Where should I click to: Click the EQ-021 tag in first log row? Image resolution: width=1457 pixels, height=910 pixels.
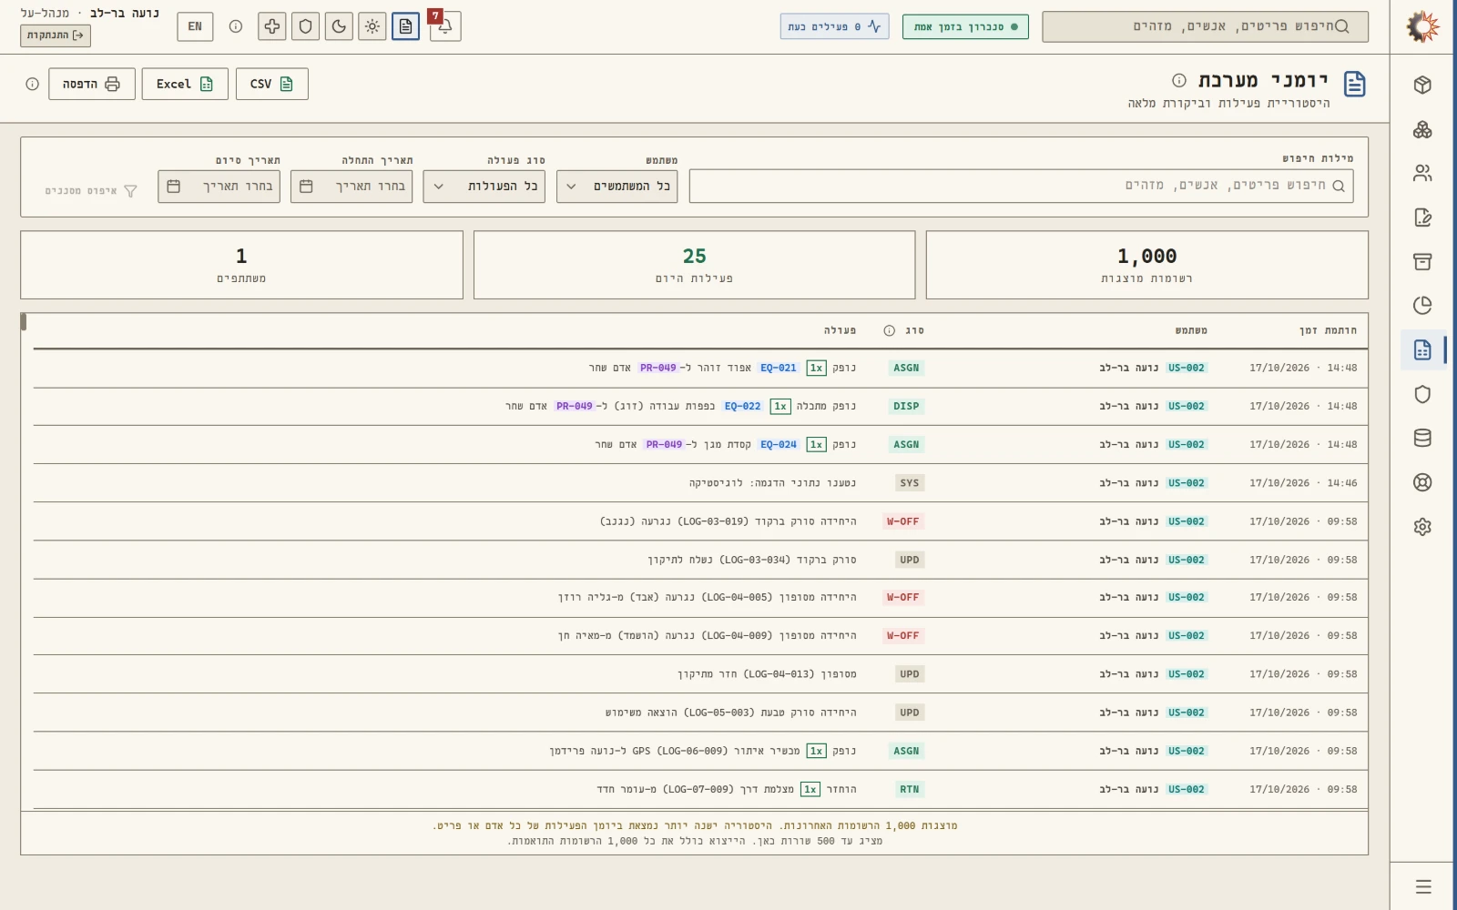[779, 369]
